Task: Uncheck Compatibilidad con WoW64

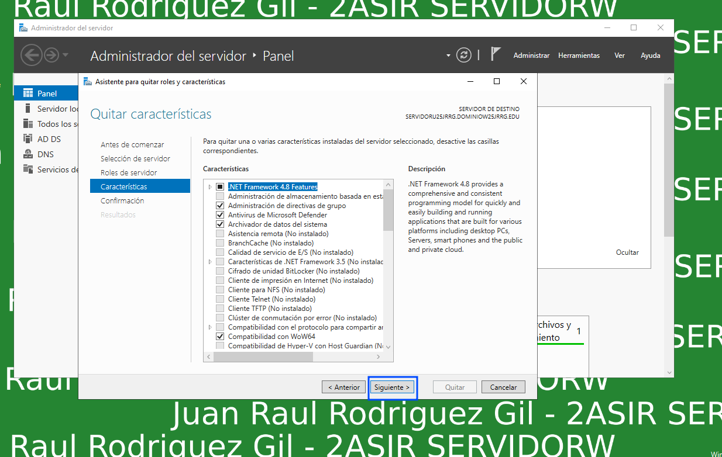Action: pos(220,337)
